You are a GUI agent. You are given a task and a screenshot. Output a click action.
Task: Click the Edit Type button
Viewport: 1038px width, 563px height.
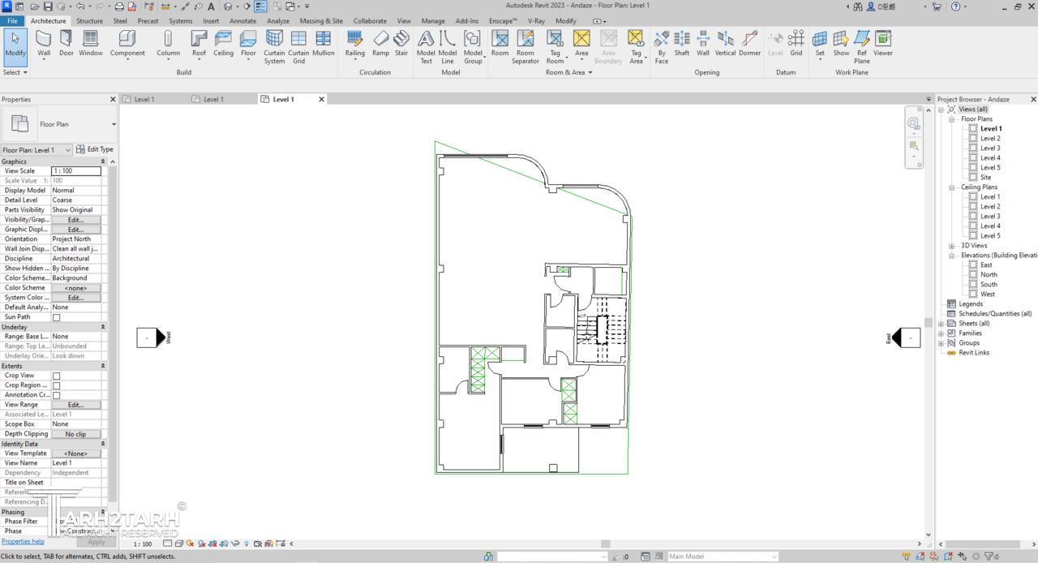[95, 149]
